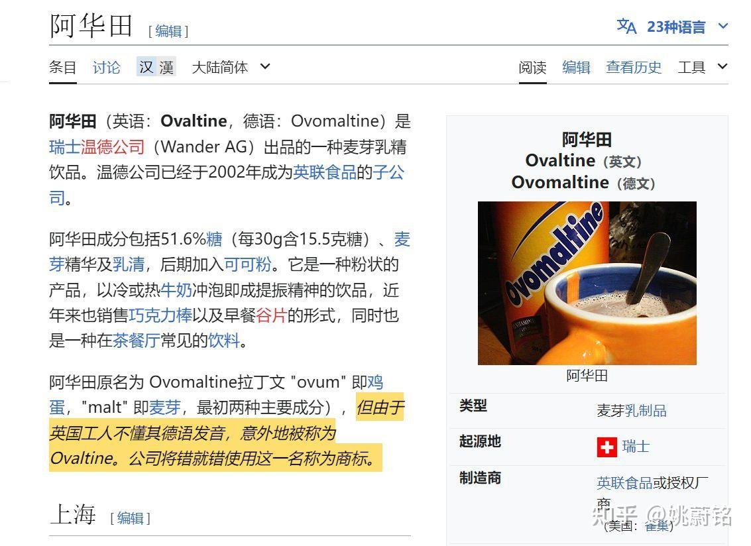Switch to the 讨论 discussion tab
This screenshot has height=546, width=751.
click(106, 67)
